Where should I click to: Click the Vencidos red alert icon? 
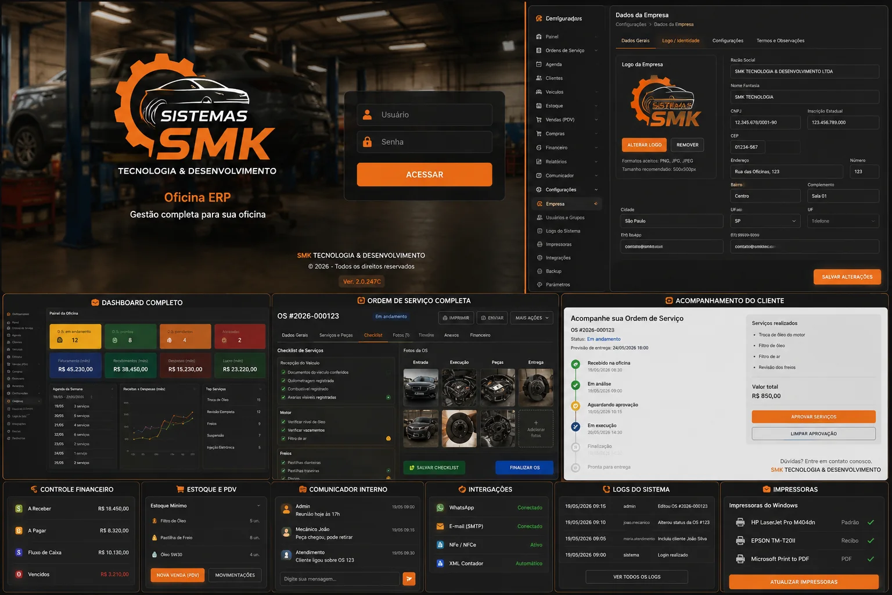coord(19,575)
